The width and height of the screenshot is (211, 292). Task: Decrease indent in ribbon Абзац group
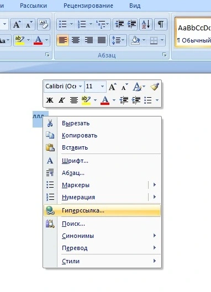119,24
